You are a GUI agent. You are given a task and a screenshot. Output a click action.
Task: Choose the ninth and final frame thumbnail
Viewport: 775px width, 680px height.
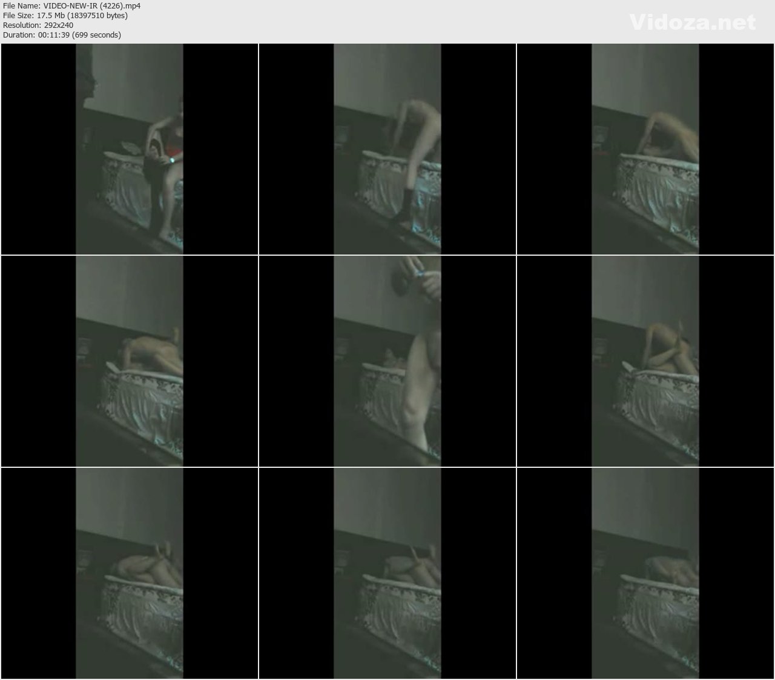[x=645, y=573]
